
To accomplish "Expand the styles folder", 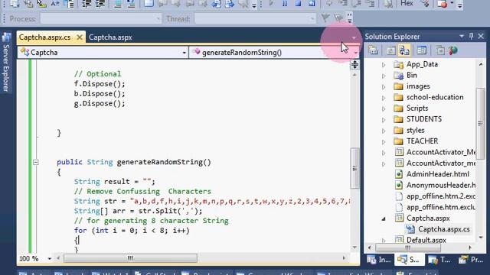I will [384, 131].
